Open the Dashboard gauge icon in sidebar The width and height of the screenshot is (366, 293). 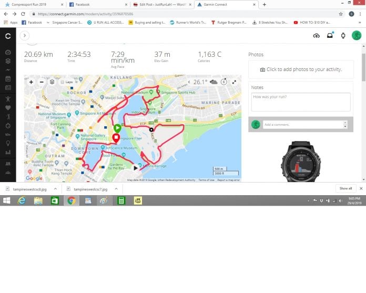click(8, 52)
